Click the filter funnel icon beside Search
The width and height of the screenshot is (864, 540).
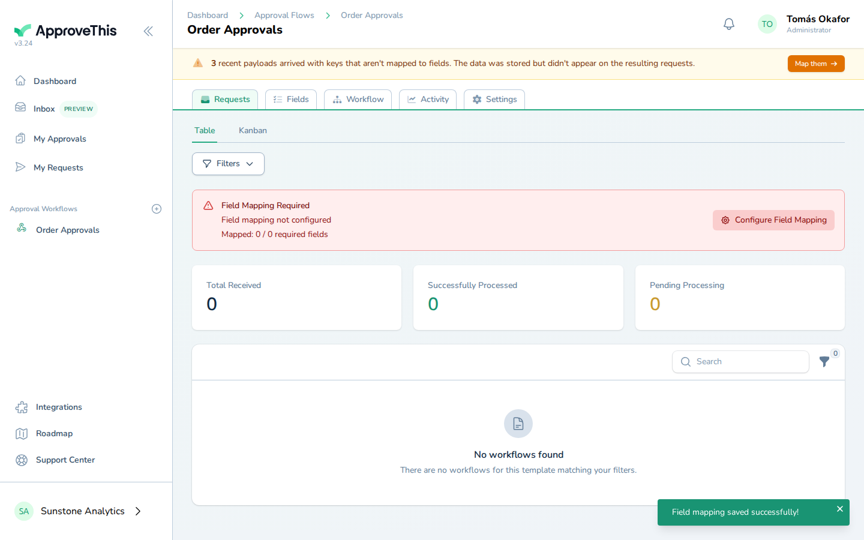tap(824, 362)
